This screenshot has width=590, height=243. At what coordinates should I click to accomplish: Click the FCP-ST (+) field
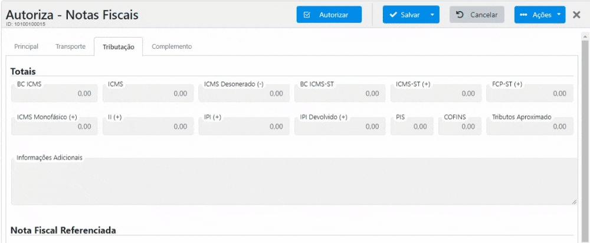point(530,94)
